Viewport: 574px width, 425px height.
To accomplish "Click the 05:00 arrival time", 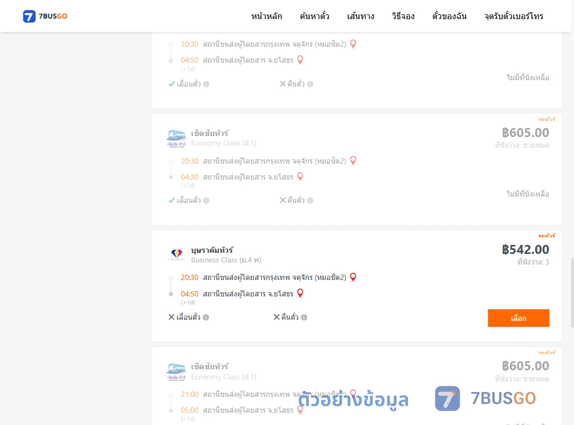I will [x=190, y=410].
